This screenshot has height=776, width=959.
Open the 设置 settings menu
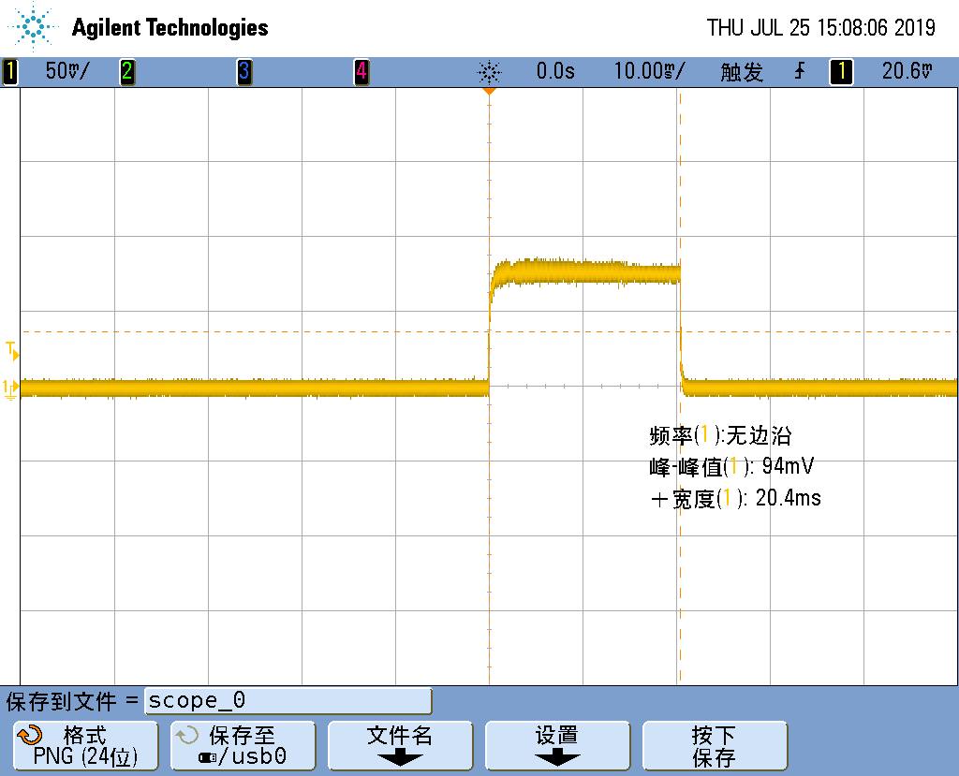tap(557, 744)
